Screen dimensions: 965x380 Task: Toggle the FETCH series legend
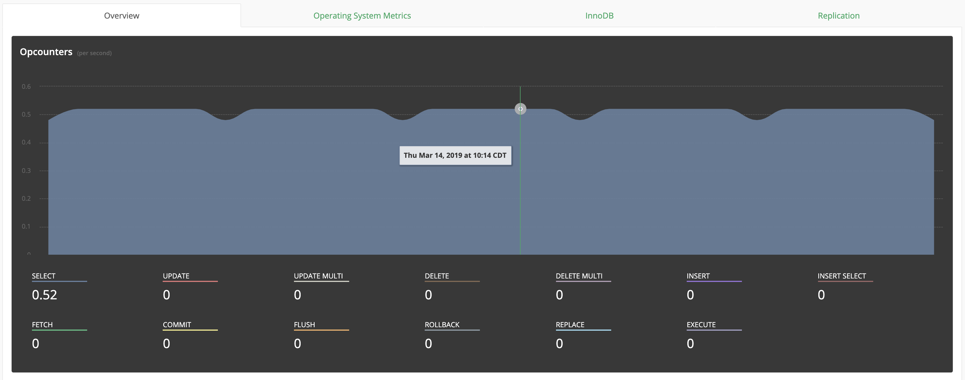click(42, 325)
